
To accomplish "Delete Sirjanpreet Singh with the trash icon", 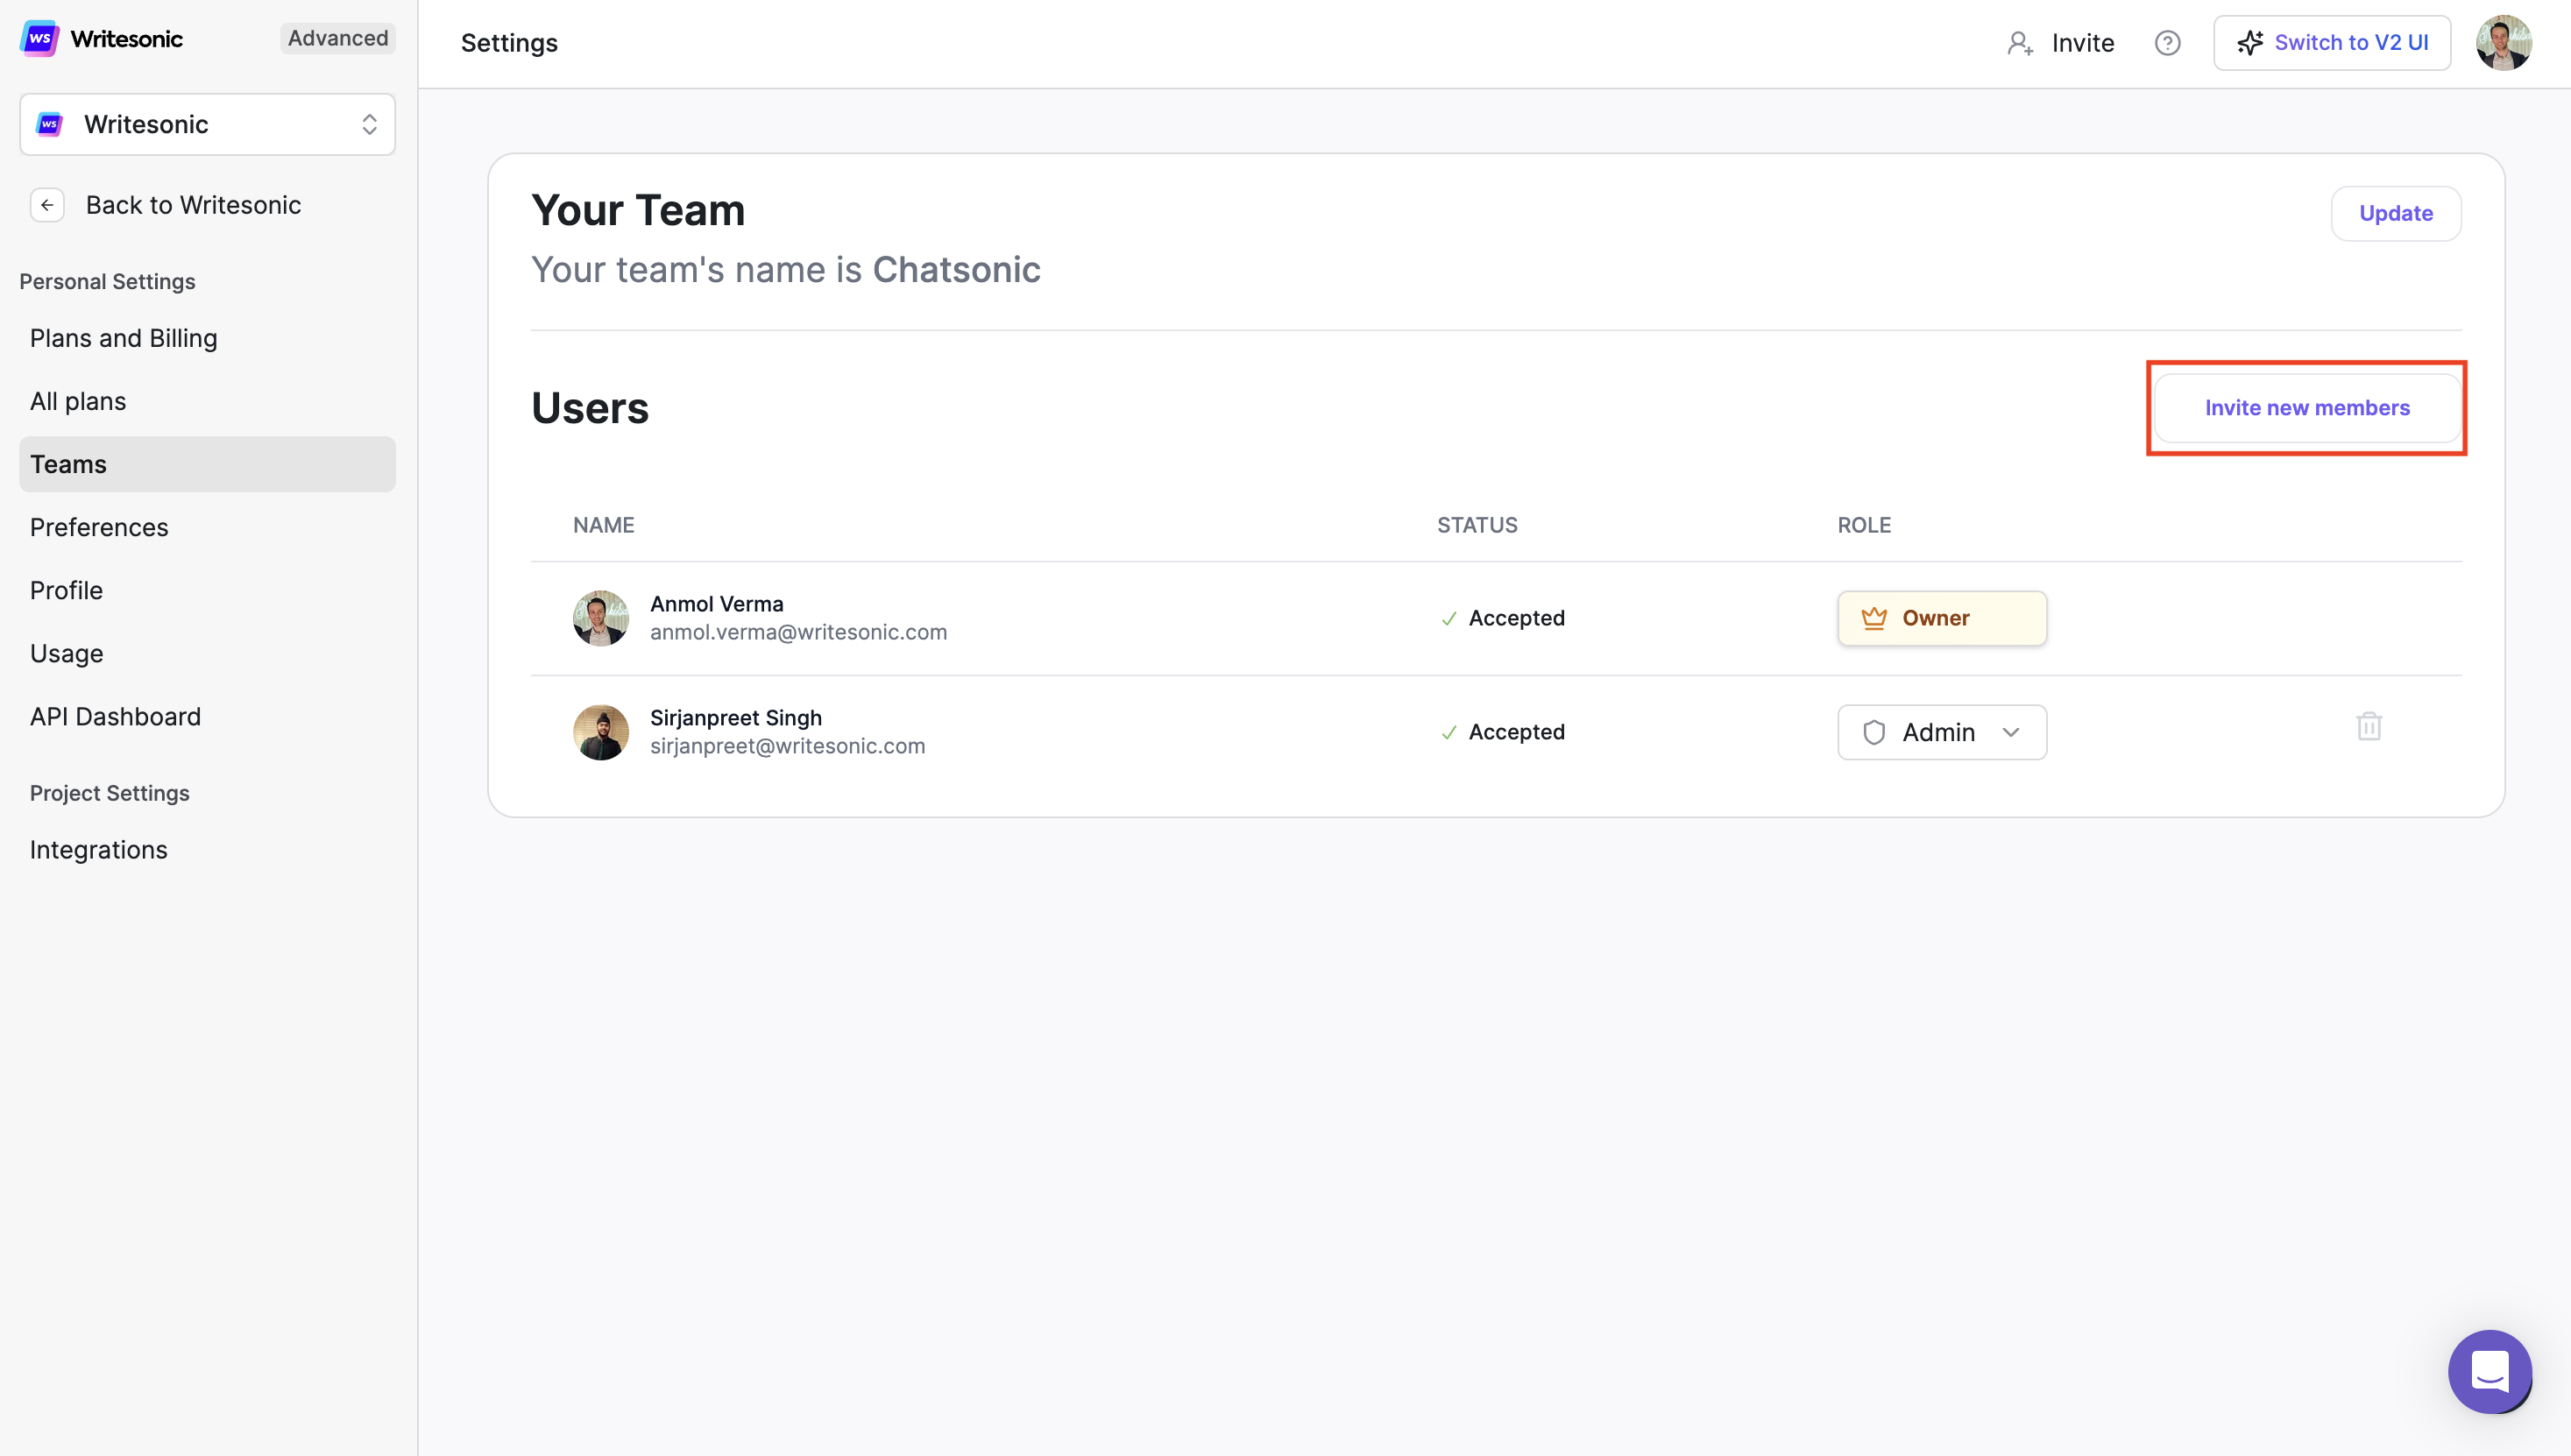I will (x=2368, y=727).
